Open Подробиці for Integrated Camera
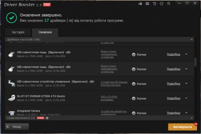This screenshot has width=201, height=134. click(174, 113)
